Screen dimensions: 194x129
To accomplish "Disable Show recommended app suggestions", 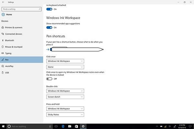I will point(49,28).
